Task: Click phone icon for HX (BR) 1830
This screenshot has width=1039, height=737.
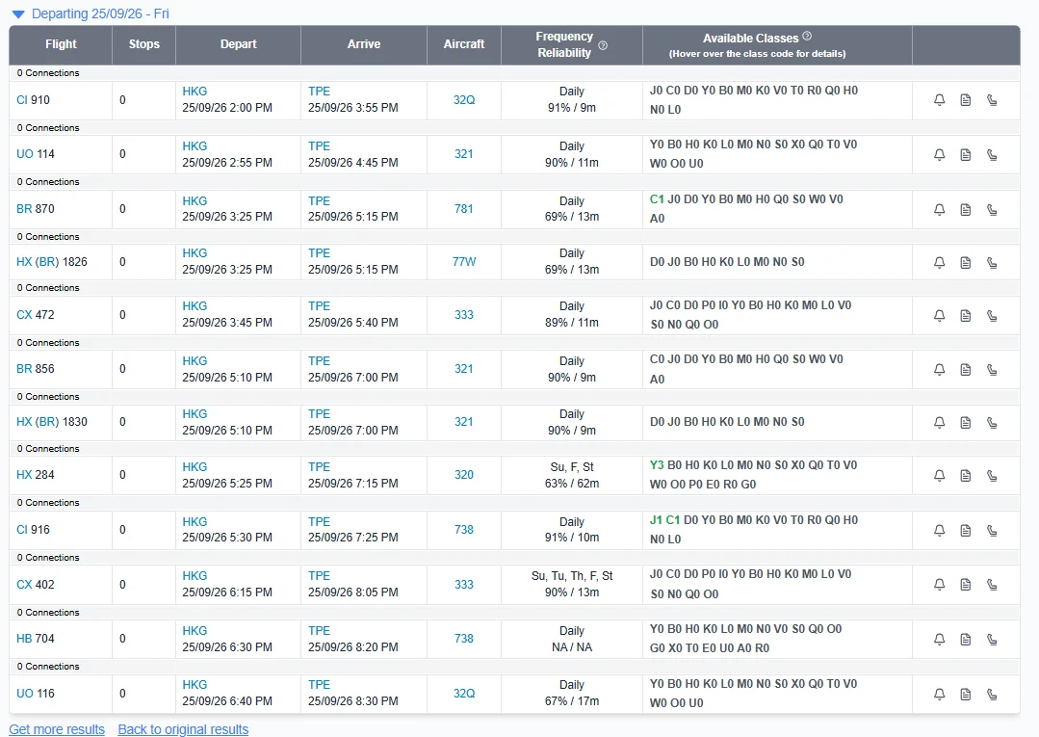Action: [x=992, y=422]
